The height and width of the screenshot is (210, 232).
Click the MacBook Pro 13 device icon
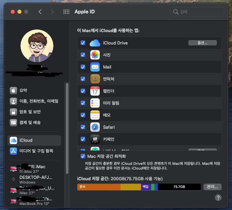(13, 201)
